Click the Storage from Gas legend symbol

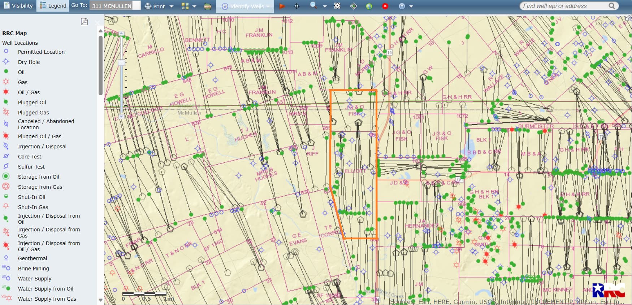[x=6, y=186]
